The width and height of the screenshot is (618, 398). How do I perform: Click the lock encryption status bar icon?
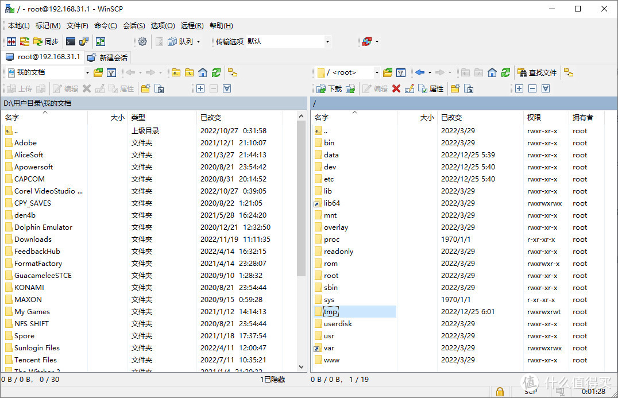pos(500,391)
